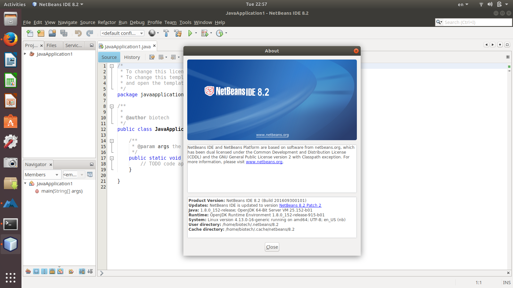513x288 pixels.
Task: Click the Save All toolbar icon
Action: [64, 33]
